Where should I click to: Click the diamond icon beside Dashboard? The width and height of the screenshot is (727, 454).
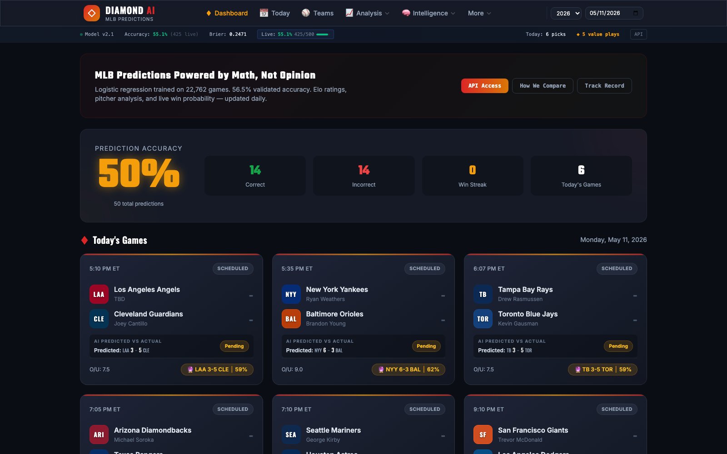(x=209, y=13)
